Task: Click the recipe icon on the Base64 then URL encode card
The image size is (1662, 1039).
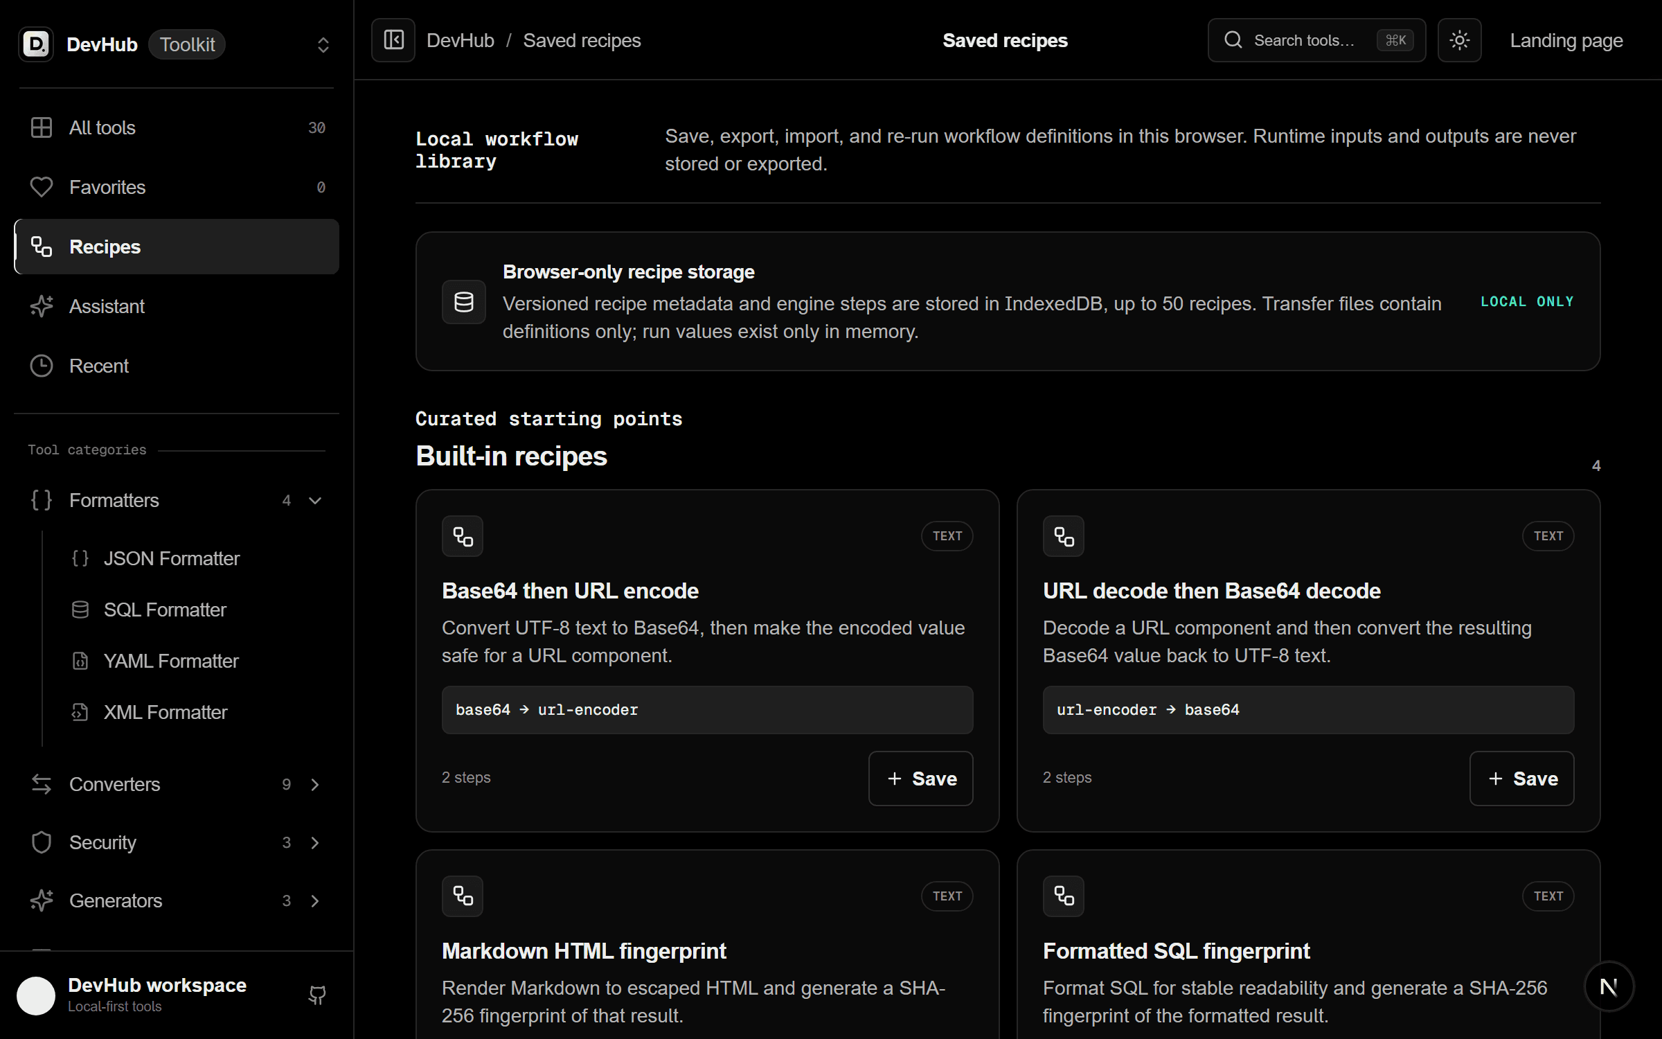Action: (463, 536)
